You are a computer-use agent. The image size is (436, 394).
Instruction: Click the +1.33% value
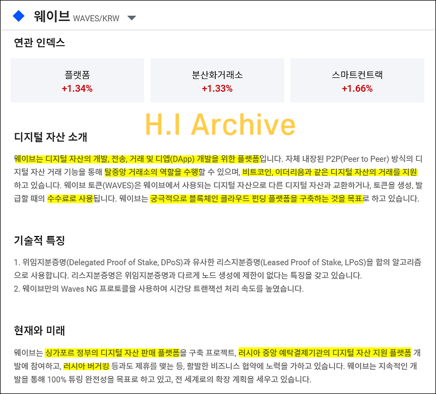click(217, 88)
